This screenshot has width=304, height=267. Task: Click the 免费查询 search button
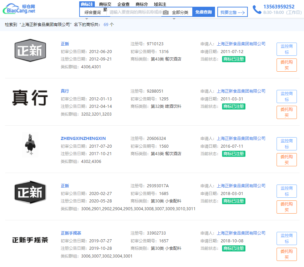coord(203,12)
